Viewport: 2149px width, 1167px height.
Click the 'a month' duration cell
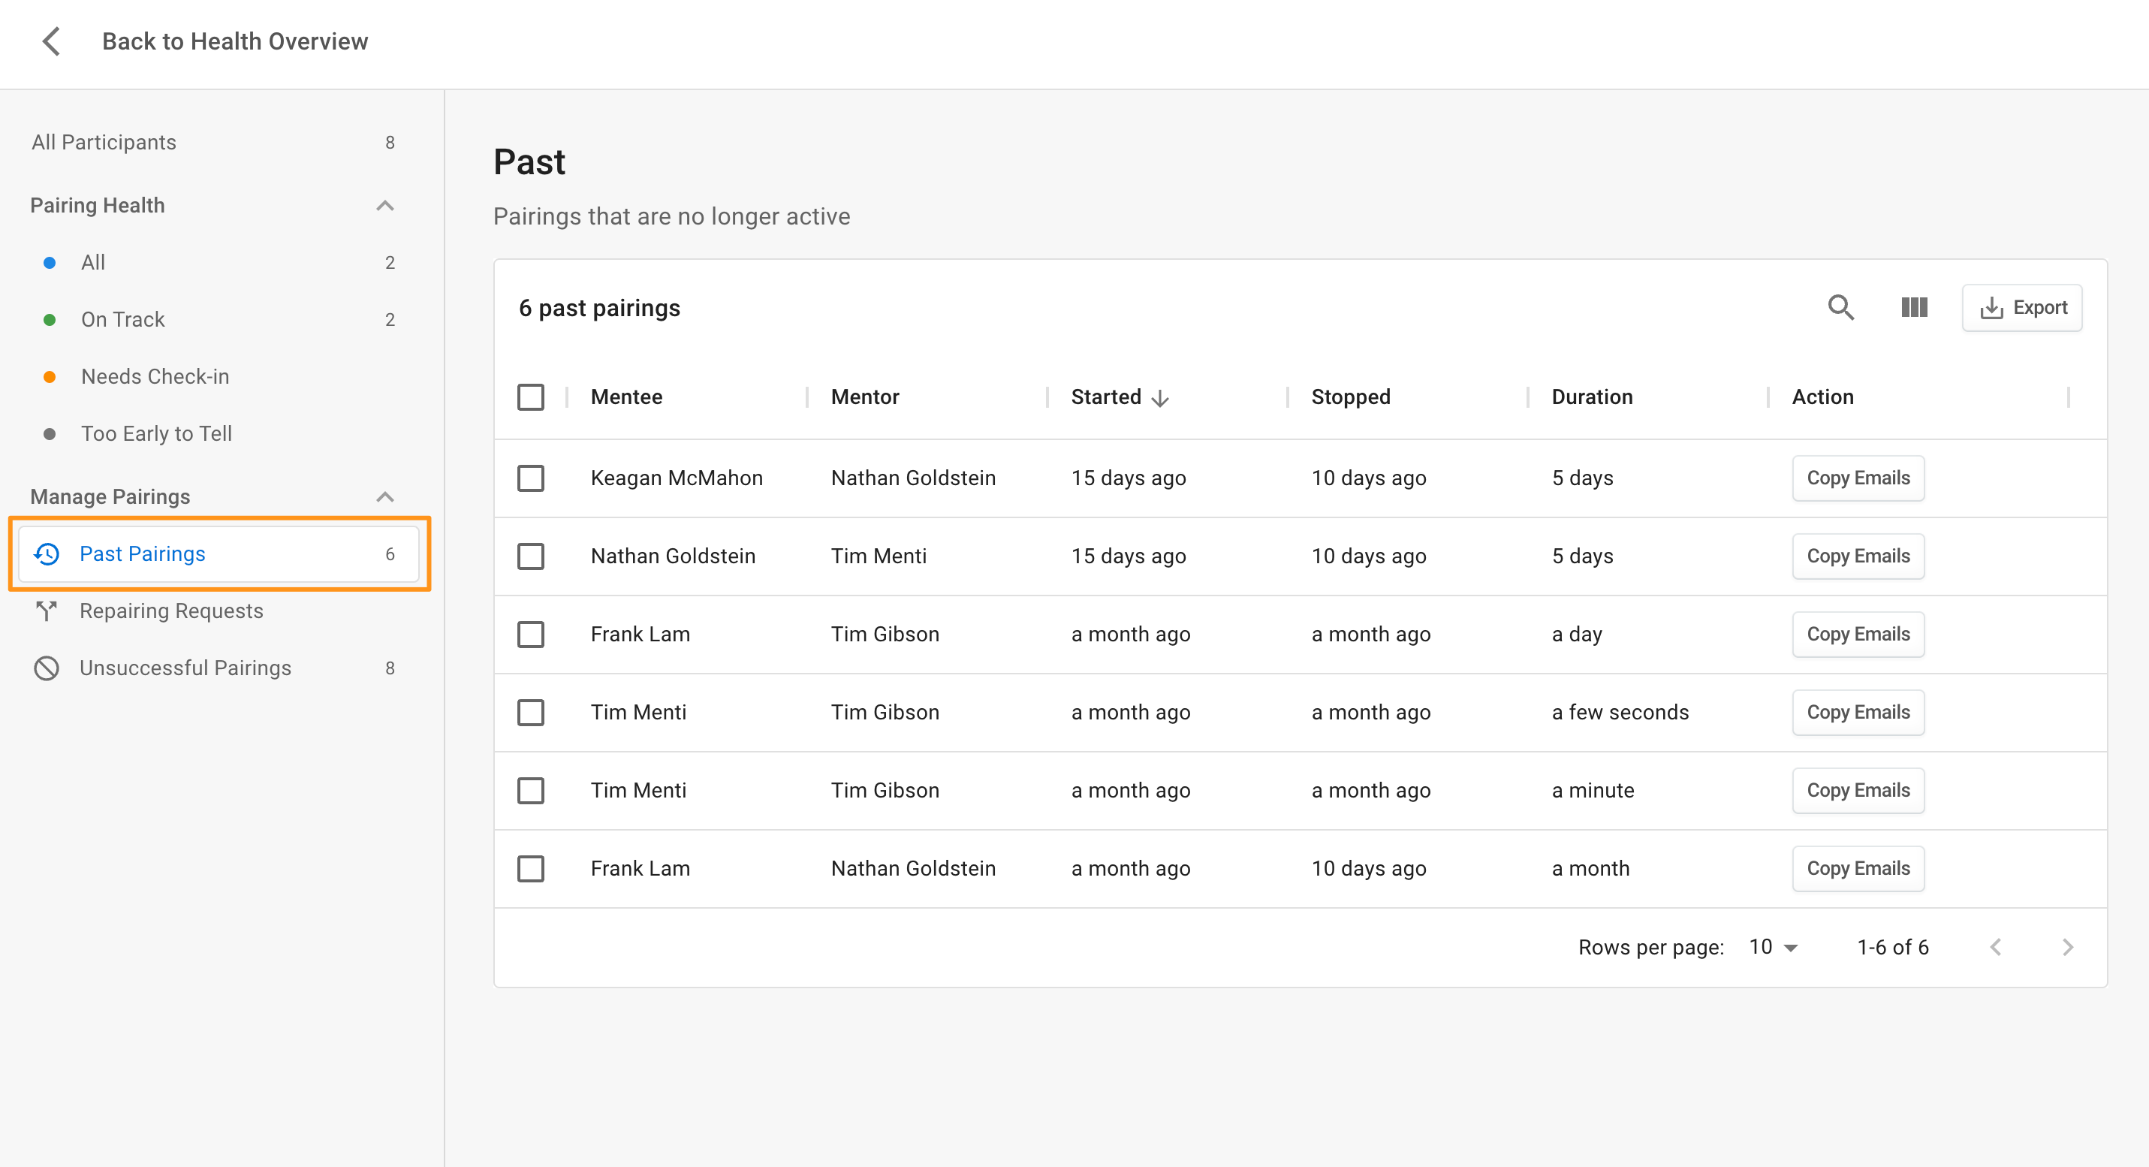[1590, 868]
